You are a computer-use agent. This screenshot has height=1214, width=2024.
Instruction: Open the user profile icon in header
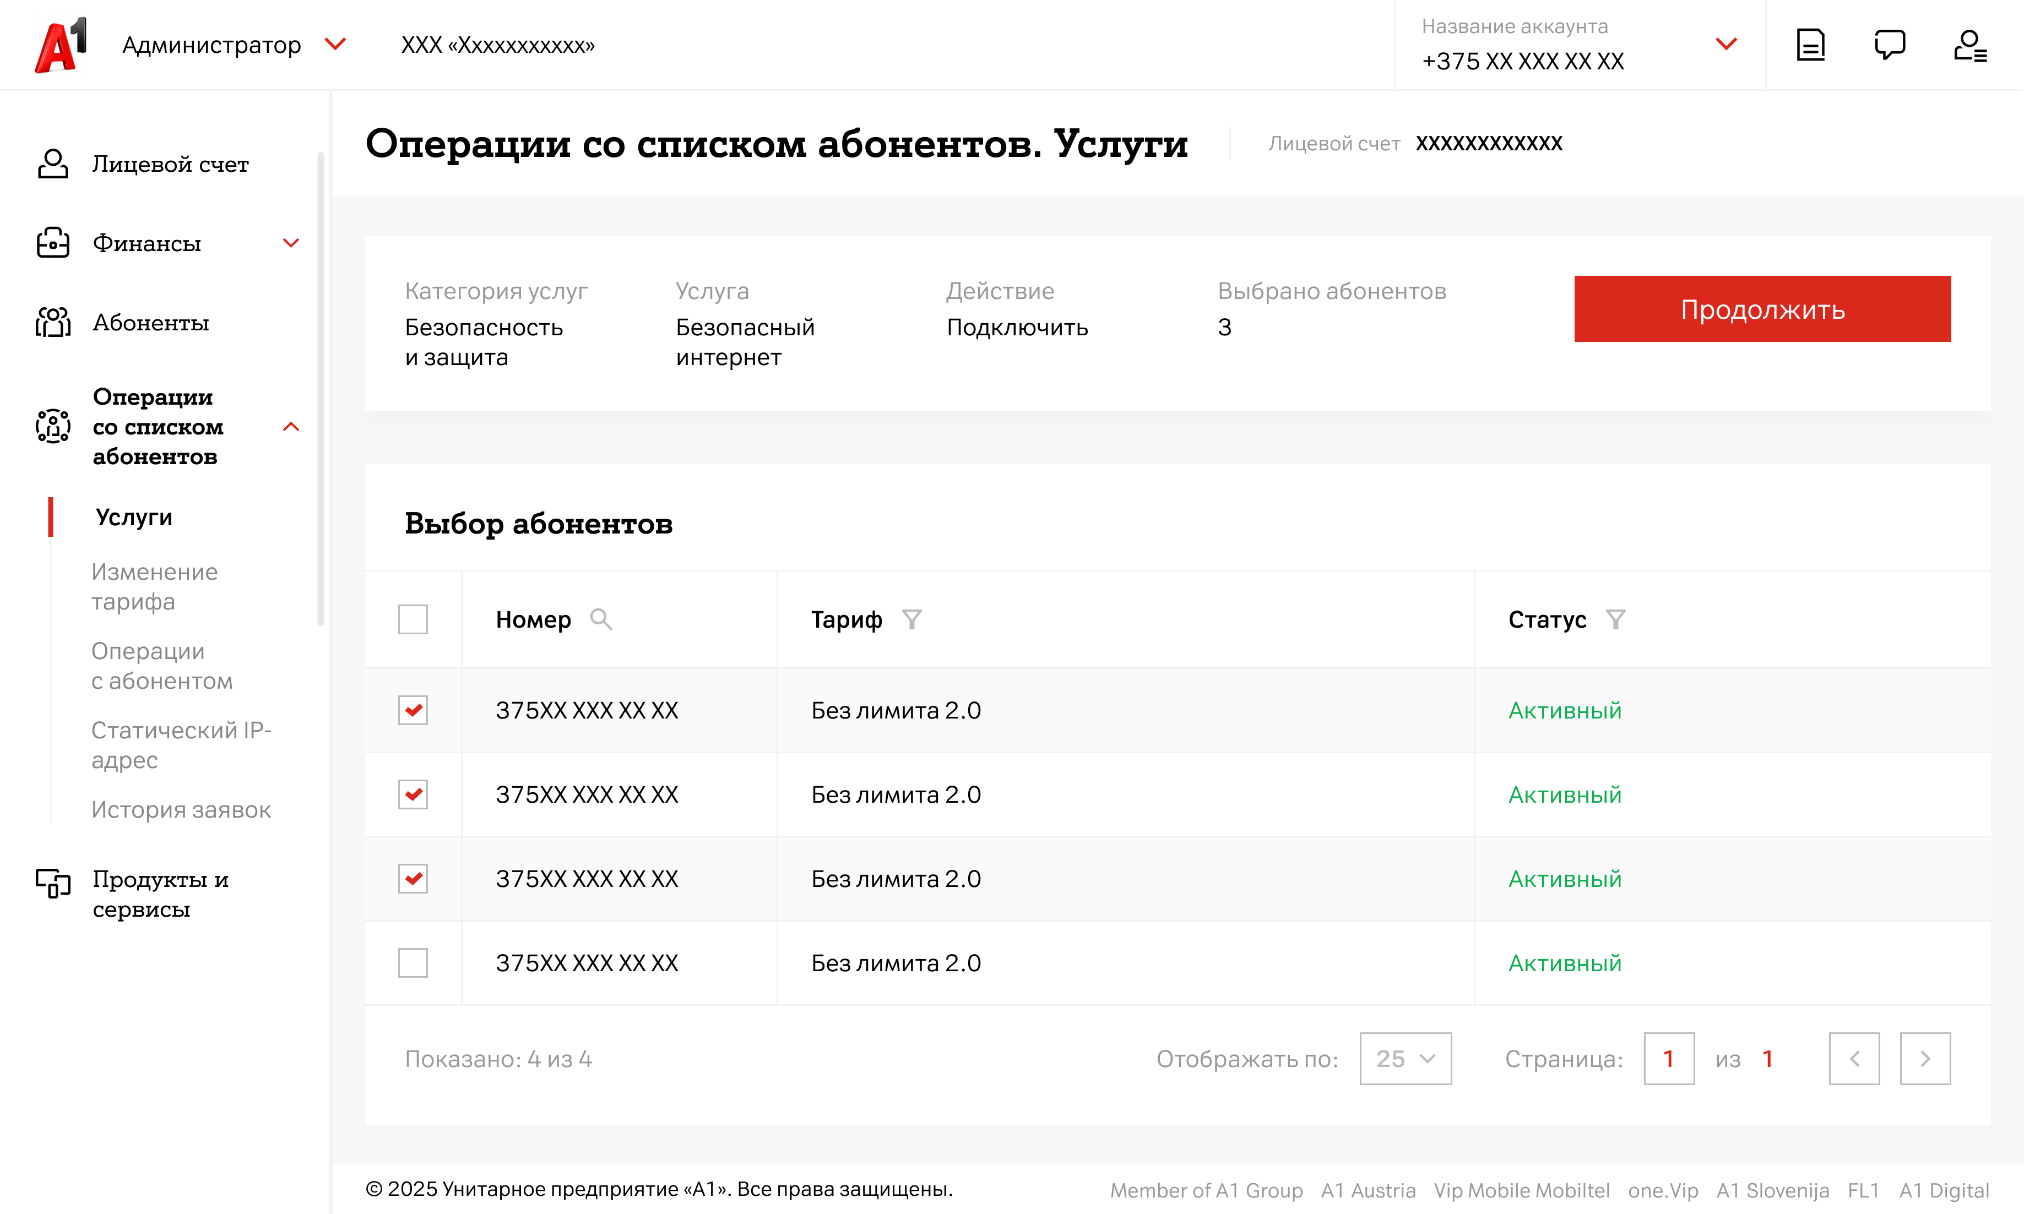tap(1969, 45)
